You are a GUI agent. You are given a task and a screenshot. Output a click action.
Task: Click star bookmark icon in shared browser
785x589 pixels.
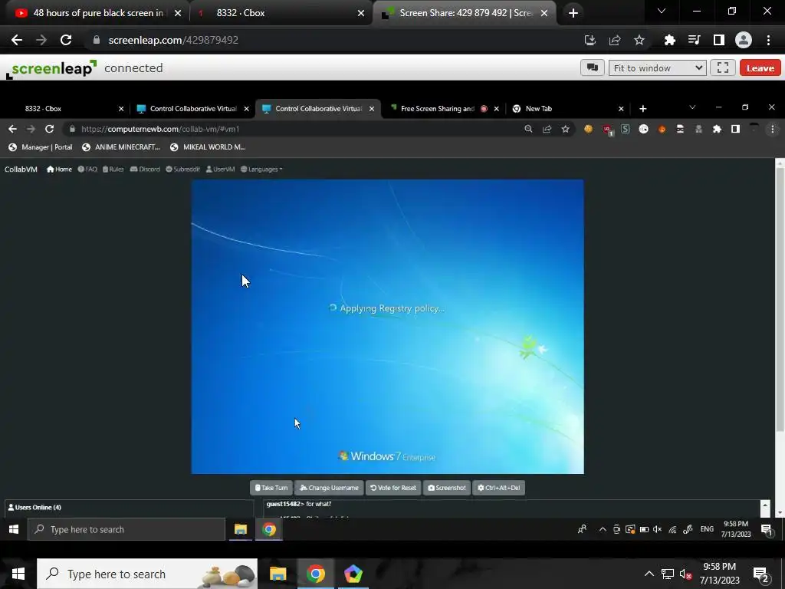[565, 129]
